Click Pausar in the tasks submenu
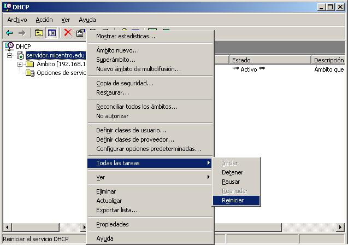Image resolution: width=348 pixels, height=245 pixels. 231,182
